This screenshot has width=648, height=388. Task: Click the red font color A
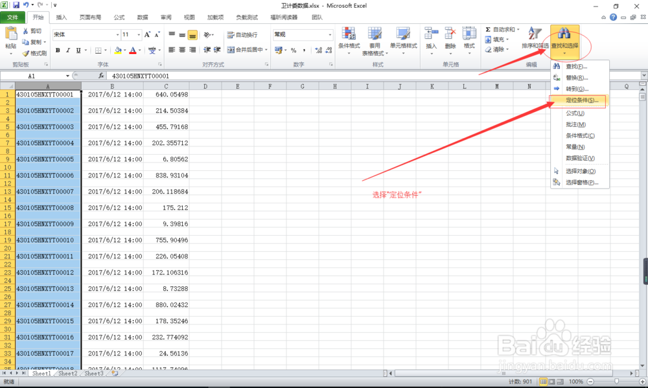pyautogui.click(x=133, y=51)
